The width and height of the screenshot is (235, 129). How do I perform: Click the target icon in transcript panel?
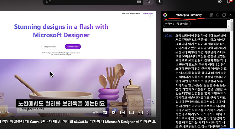click(x=218, y=15)
